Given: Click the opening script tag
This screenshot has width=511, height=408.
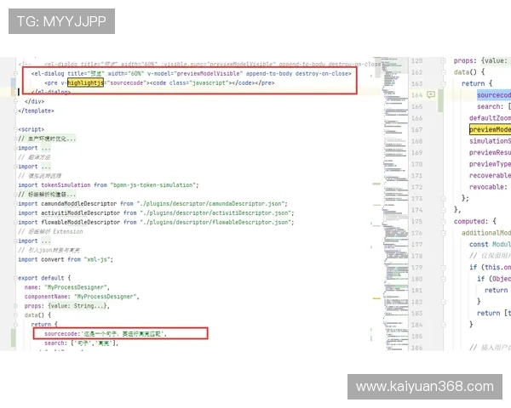Looking at the screenshot, I should (x=31, y=129).
